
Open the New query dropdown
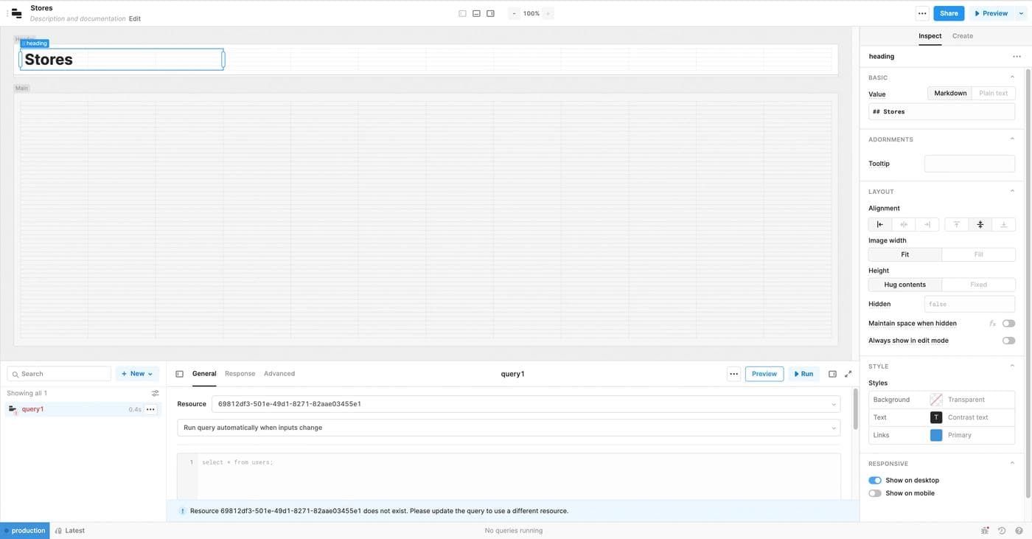click(x=137, y=374)
